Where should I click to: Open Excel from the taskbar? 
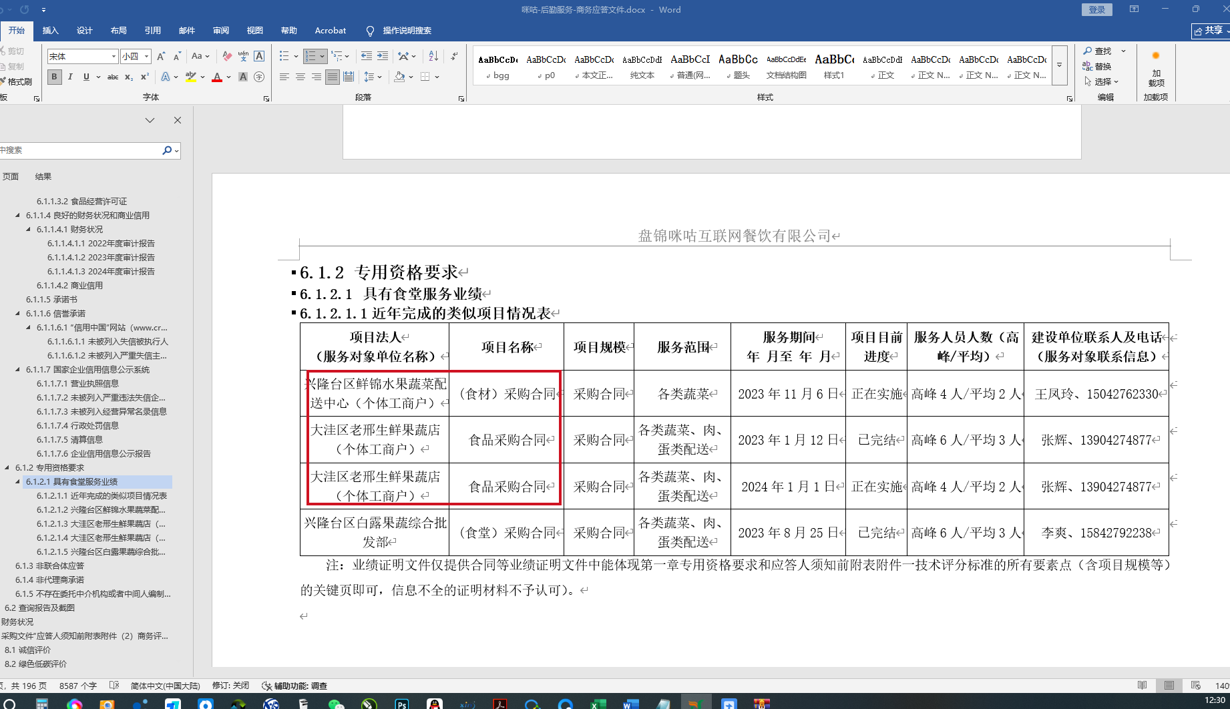click(598, 704)
